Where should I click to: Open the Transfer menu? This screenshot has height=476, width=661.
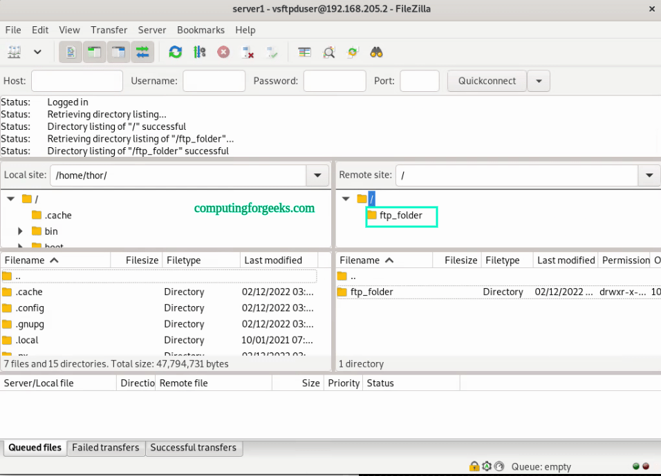(109, 30)
